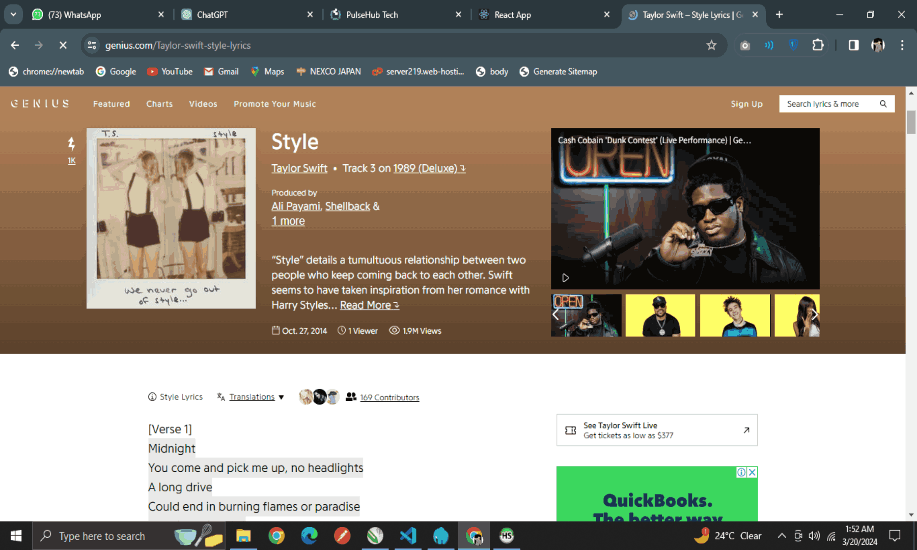Open File Explorer from taskbar
This screenshot has height=550, width=917.
coord(243,536)
